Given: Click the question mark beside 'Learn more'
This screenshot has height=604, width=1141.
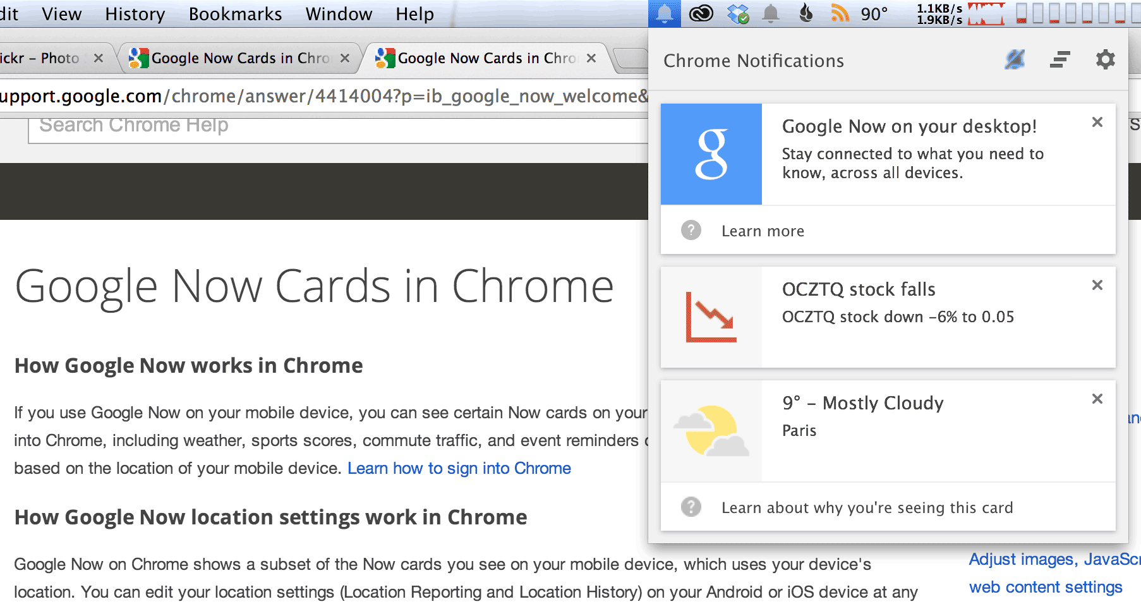Looking at the screenshot, I should pos(691,231).
